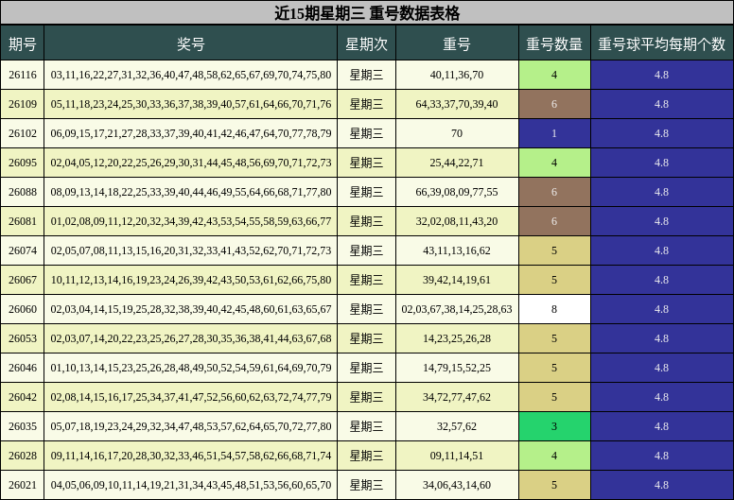Click the prize numbers of issue 26042
734x500 pixels.
[x=190, y=397]
